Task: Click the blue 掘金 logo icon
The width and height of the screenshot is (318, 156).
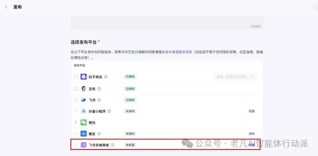Action: (x=84, y=134)
